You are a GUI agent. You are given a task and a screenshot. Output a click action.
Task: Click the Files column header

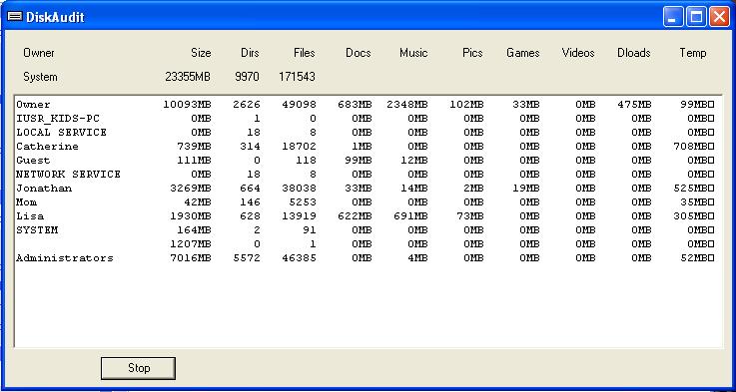click(305, 53)
